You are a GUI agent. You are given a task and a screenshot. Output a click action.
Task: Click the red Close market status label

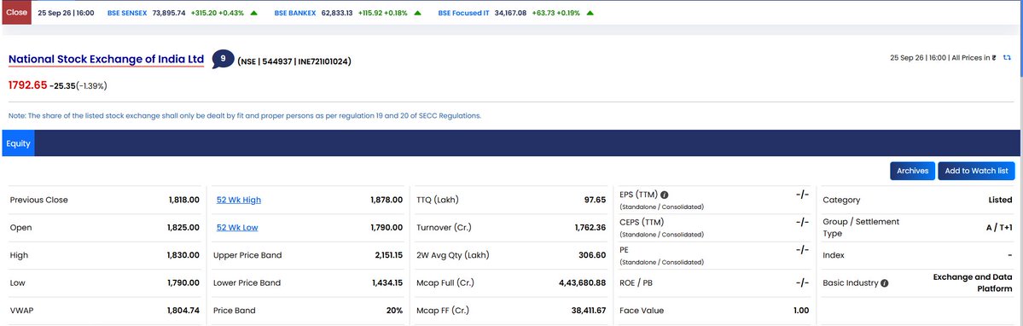pyautogui.click(x=16, y=13)
